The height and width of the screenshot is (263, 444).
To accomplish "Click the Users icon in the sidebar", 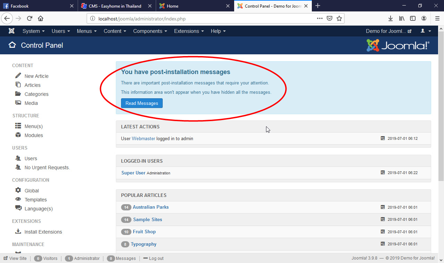I will click(18, 158).
